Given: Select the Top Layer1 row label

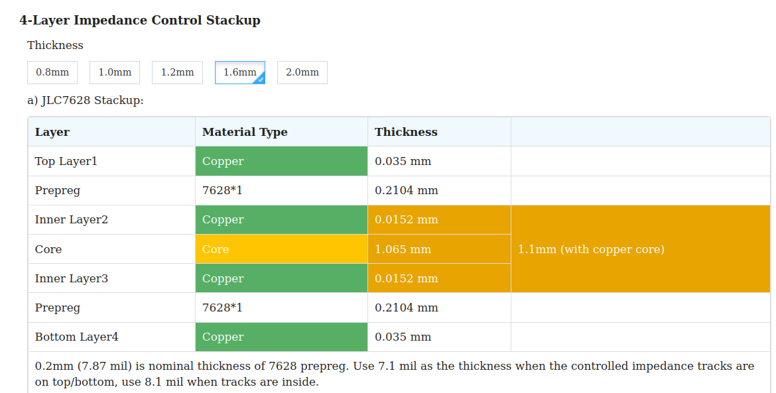Looking at the screenshot, I should click(66, 161).
